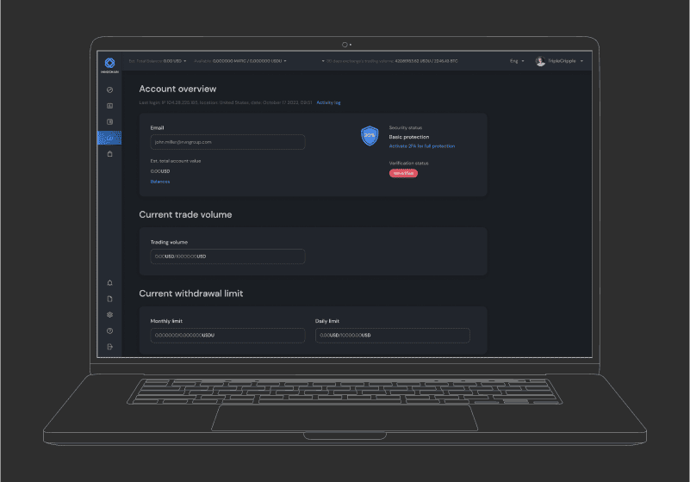Click the shopping bag icon in sidebar
Image resolution: width=690 pixels, height=482 pixels.
coord(109,154)
